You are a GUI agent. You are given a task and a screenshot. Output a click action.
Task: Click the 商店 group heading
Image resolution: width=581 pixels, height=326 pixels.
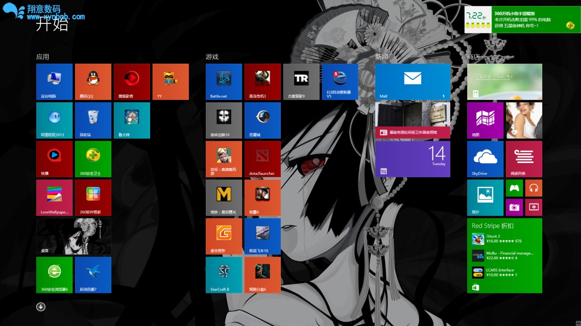pos(474,57)
